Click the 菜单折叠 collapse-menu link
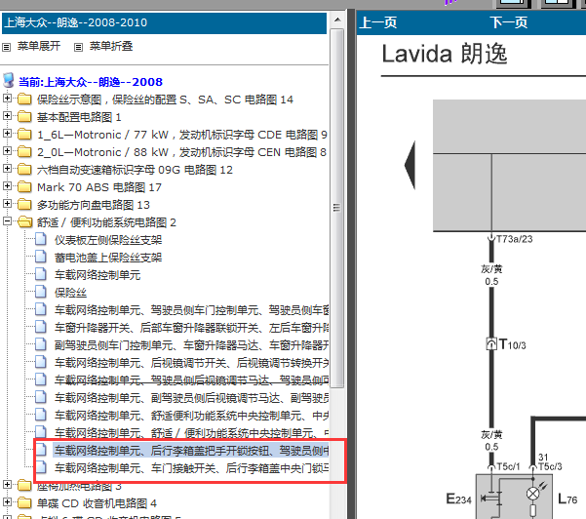This screenshot has height=519, width=586. 111,46
